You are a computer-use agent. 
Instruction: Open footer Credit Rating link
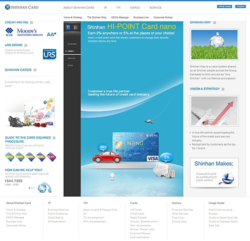tap(55, 217)
